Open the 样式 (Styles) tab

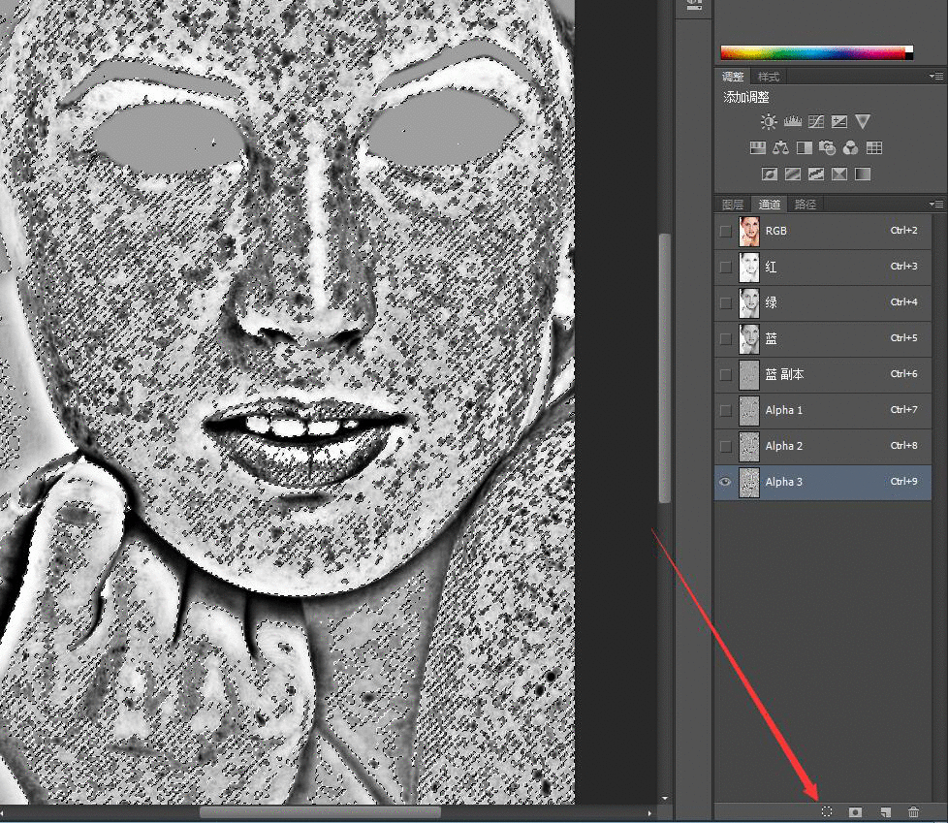[x=769, y=77]
